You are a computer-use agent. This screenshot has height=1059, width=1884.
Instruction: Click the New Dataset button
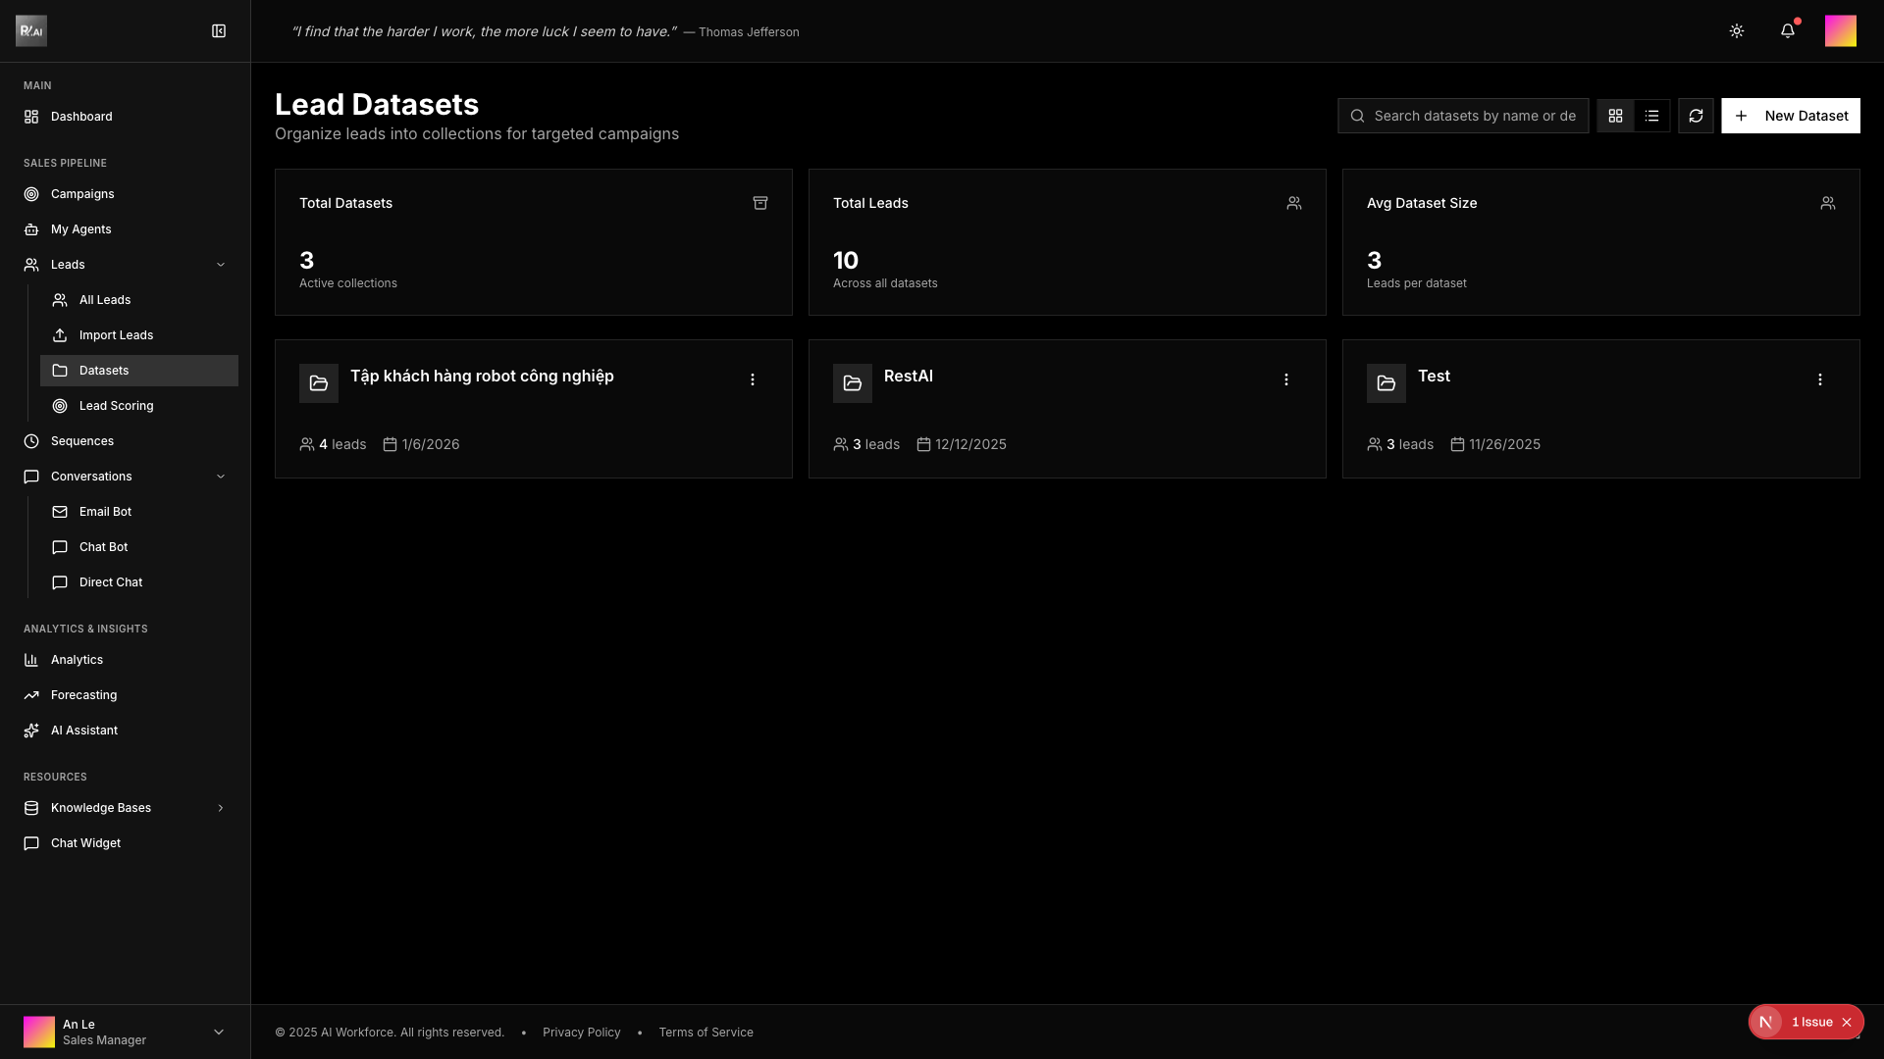tap(1790, 116)
